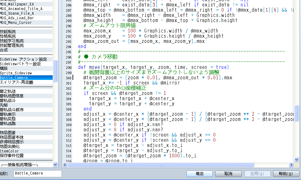This screenshot has width=301, height=180.
Task: Select the 横版 script entry
Action: coord(26,69)
